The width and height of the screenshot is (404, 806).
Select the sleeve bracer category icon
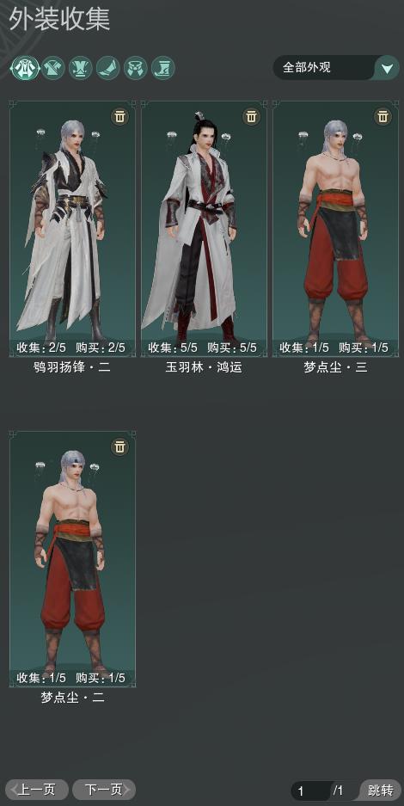click(x=108, y=68)
